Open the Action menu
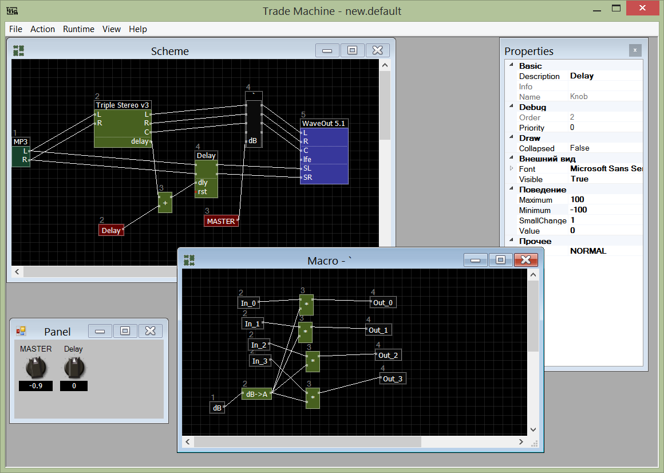This screenshot has width=664, height=473. 42,29
